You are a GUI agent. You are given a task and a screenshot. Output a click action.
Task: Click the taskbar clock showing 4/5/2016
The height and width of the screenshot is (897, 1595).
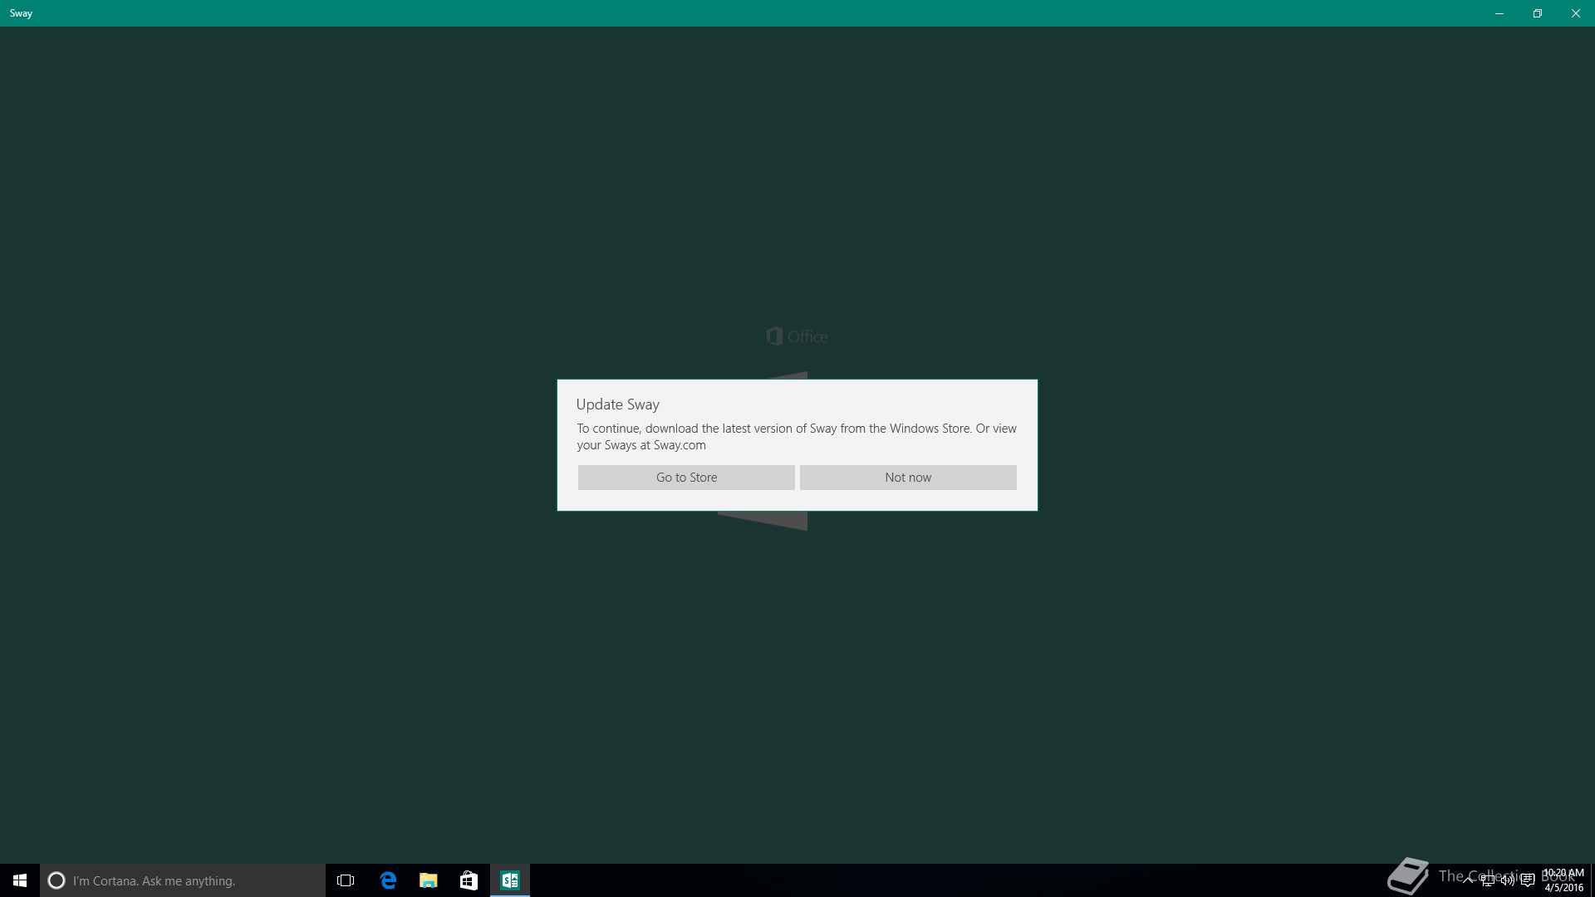point(1563,880)
